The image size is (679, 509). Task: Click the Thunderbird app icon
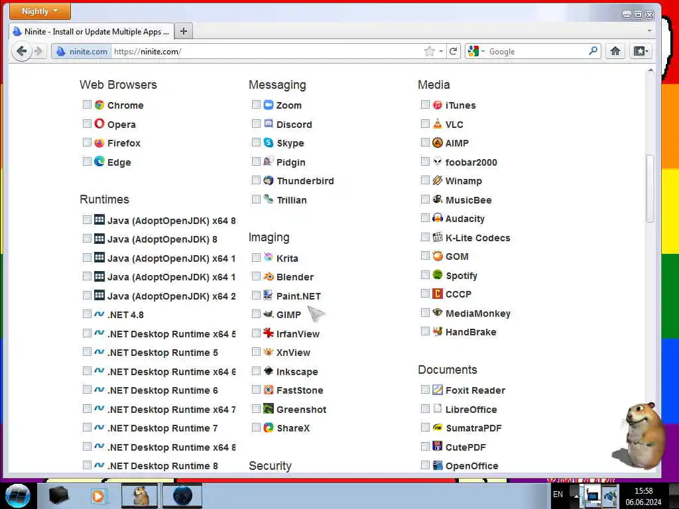tap(269, 180)
